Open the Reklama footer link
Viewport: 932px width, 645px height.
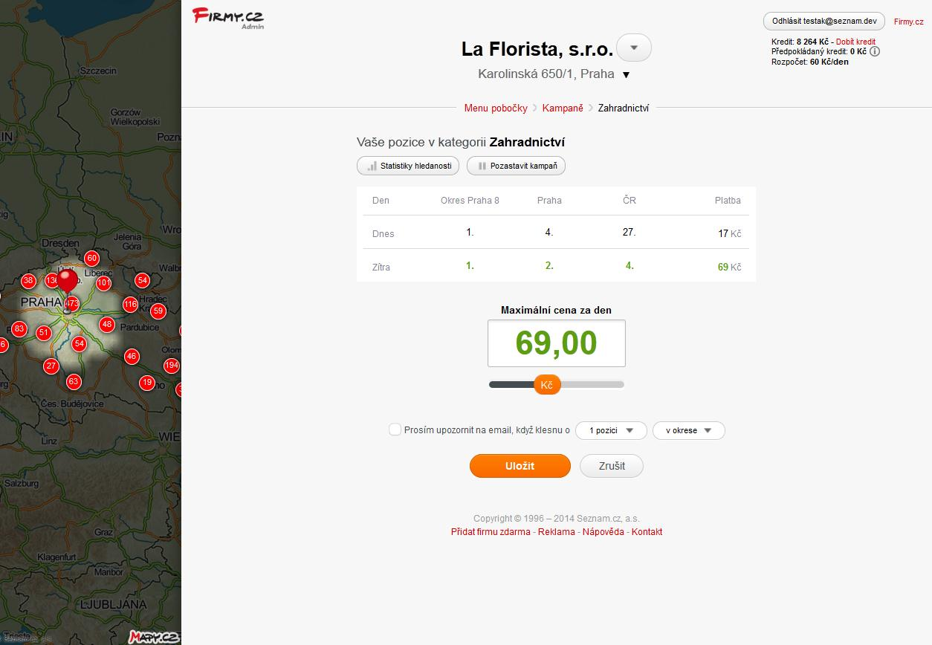pos(557,532)
